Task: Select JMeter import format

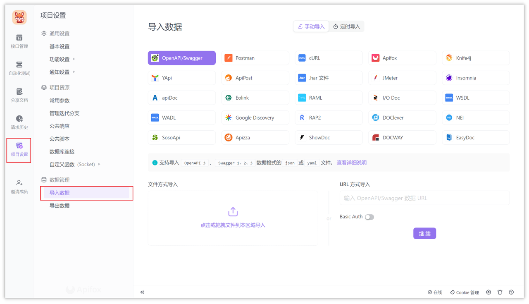Action: tap(402, 78)
